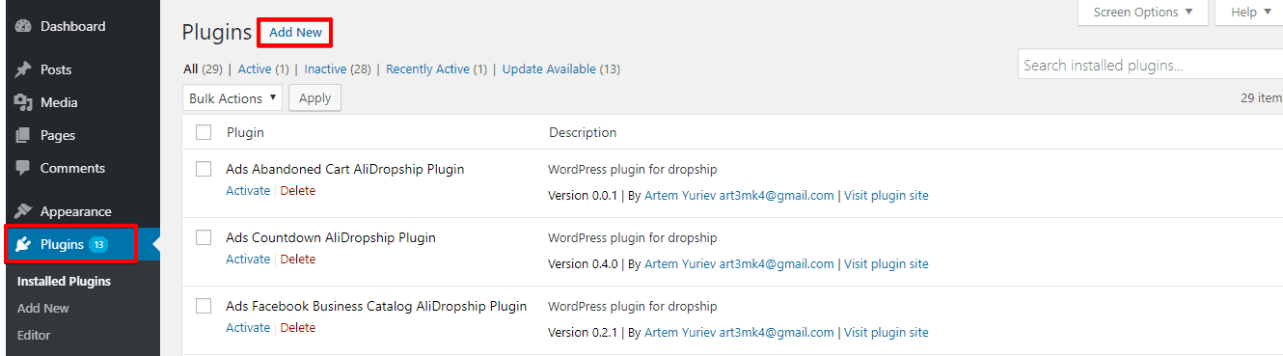Expand the Help tab
This screenshot has height=356, width=1283.
coord(1249,13)
